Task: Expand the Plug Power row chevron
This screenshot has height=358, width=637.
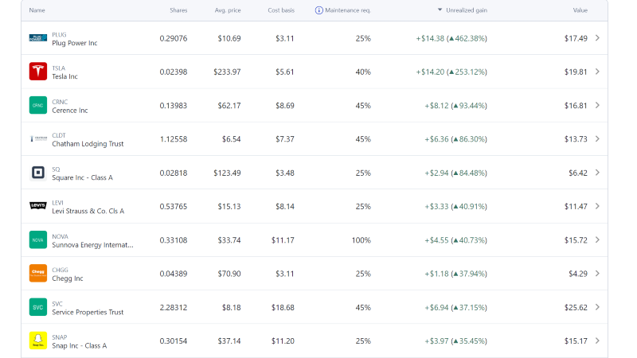Action: [597, 38]
